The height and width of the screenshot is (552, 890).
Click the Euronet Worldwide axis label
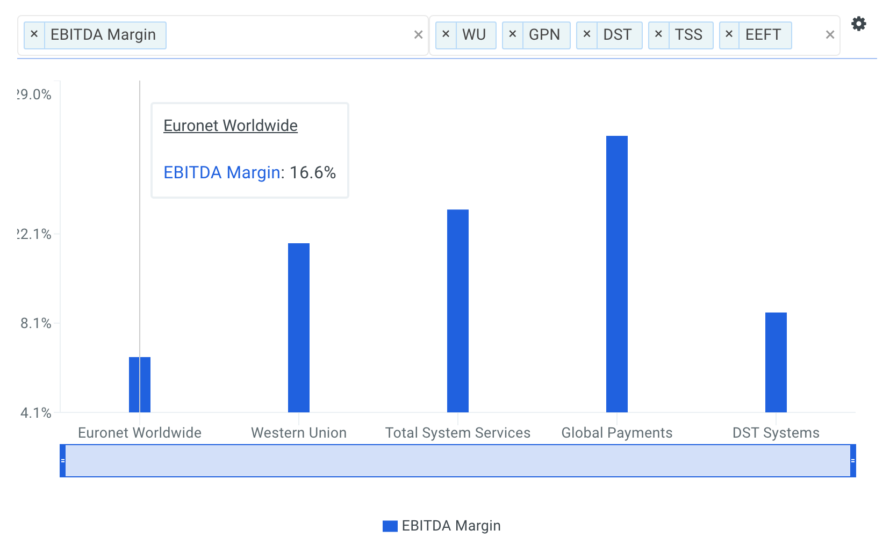(140, 433)
